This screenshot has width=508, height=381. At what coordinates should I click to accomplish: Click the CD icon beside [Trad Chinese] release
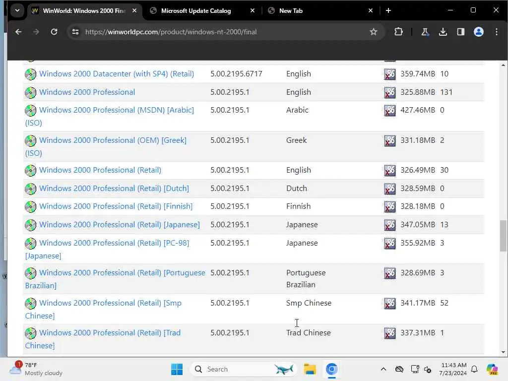click(x=30, y=333)
